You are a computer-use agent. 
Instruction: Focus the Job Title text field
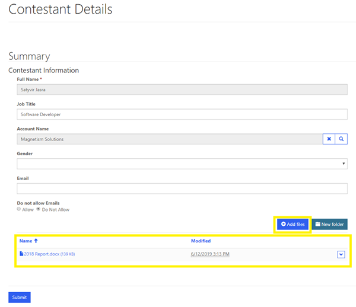tap(182, 114)
